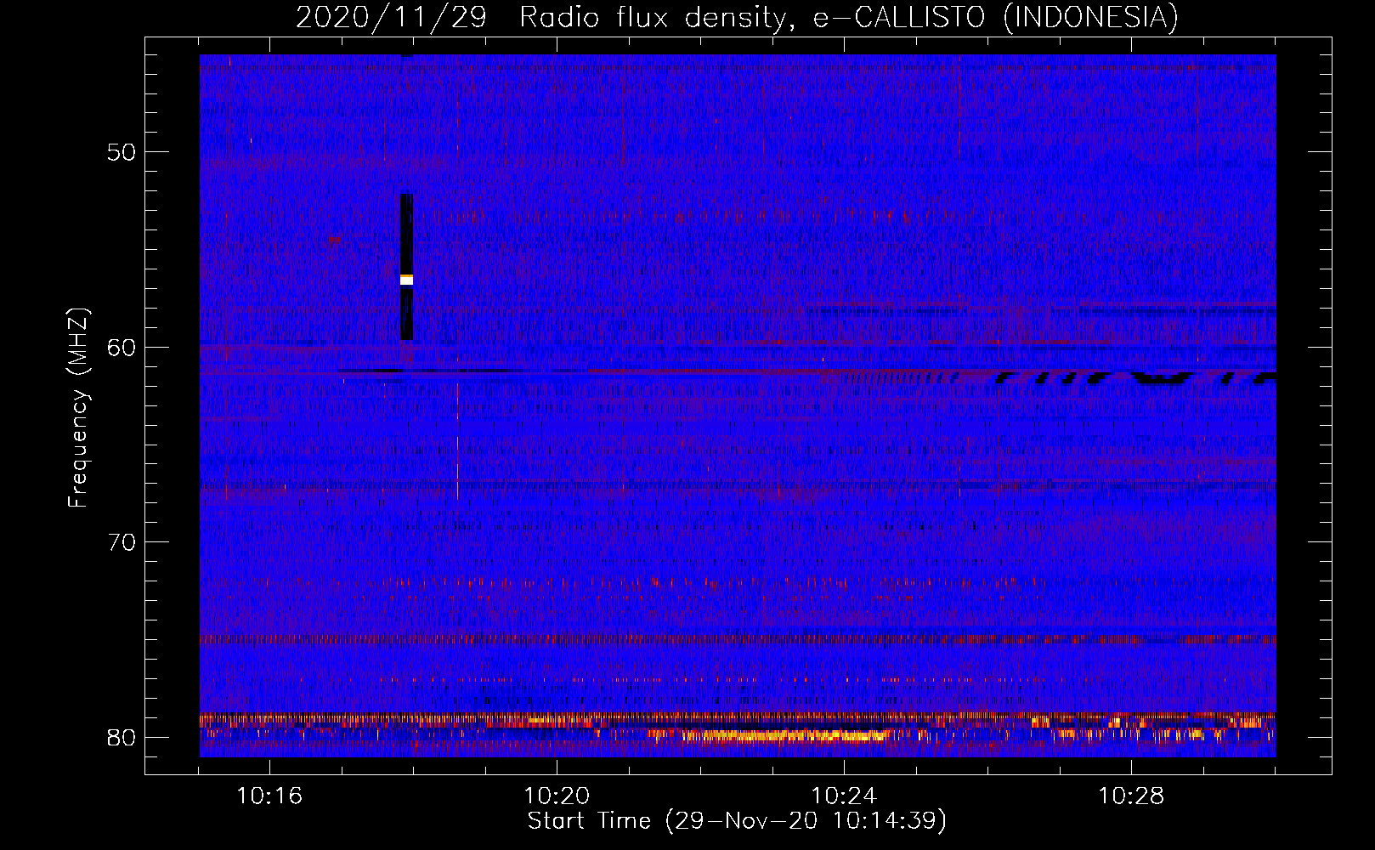Select the "Frequency (MHZ)" y-axis label

point(78,408)
